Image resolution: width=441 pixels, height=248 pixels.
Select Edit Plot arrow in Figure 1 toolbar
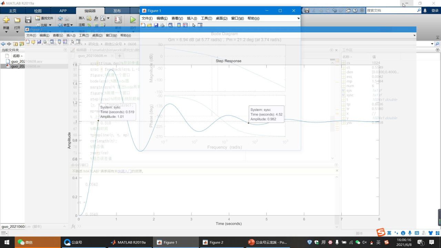pyautogui.click(x=194, y=25)
